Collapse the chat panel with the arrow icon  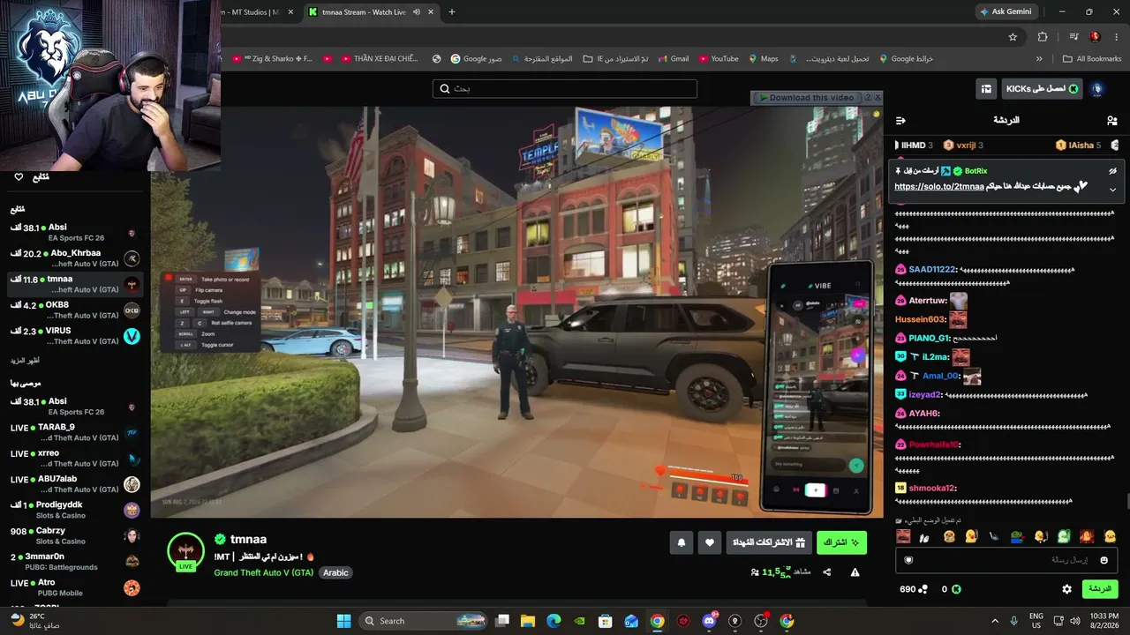900,120
